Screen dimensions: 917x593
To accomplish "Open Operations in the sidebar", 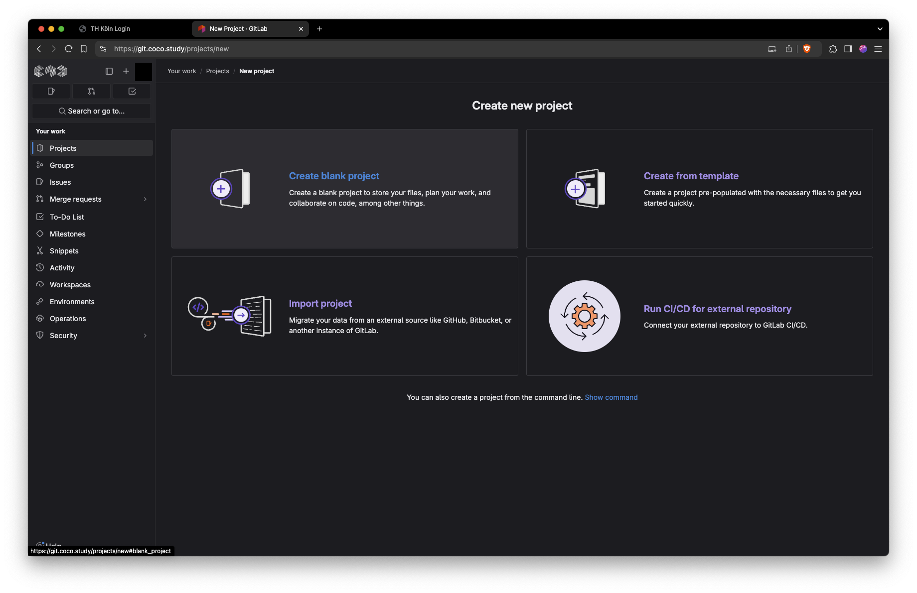I will 92,318.
